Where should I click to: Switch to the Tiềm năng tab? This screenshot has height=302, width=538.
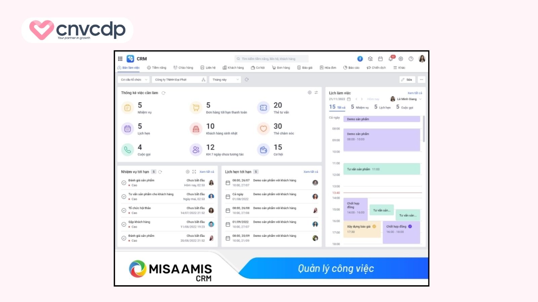click(157, 67)
